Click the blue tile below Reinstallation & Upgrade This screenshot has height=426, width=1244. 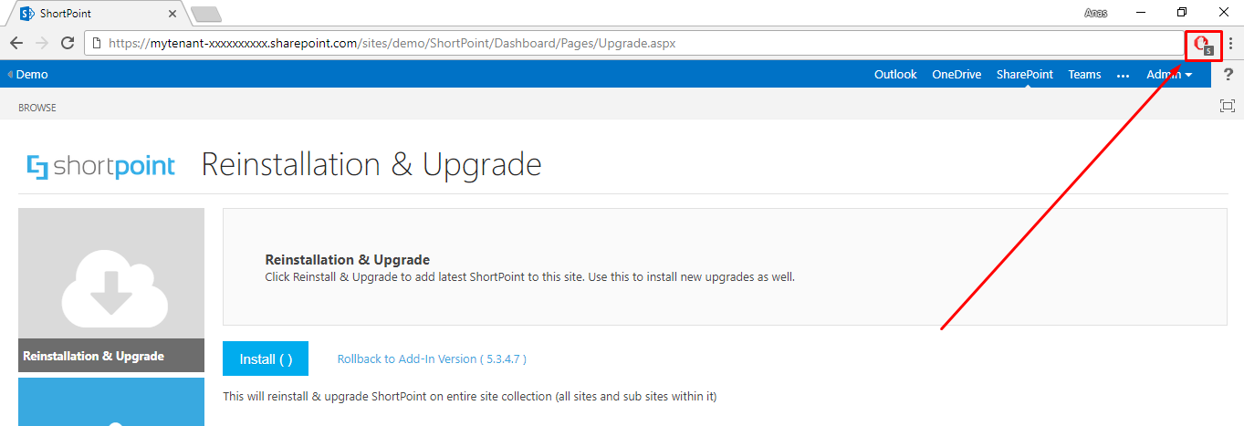[x=111, y=401]
